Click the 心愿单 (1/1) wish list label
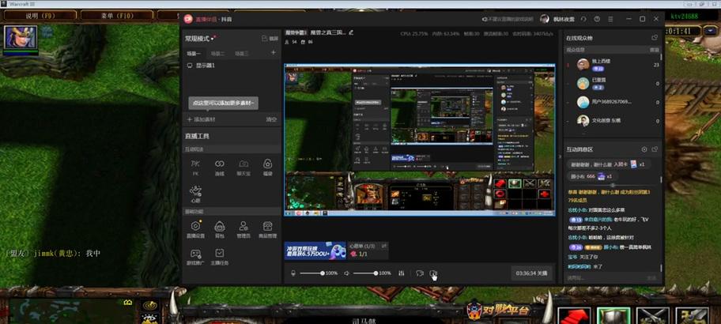Screen dimensions: 721x324 362,246
